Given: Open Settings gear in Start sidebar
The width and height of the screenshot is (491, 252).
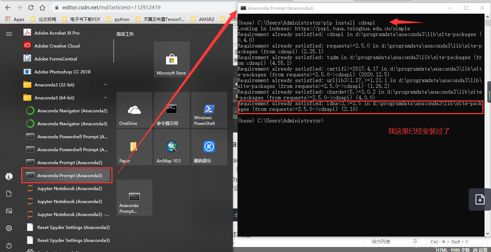Looking at the screenshot, I should pos(9,228).
